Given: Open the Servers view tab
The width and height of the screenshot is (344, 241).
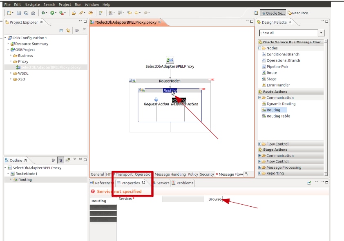Looking at the screenshot, I should pyautogui.click(x=161, y=183).
